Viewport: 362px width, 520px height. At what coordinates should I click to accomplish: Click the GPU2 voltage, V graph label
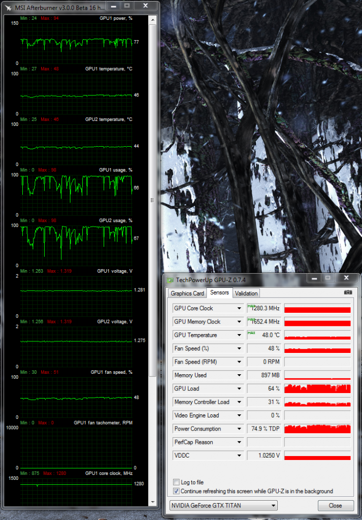pyautogui.click(x=115, y=321)
